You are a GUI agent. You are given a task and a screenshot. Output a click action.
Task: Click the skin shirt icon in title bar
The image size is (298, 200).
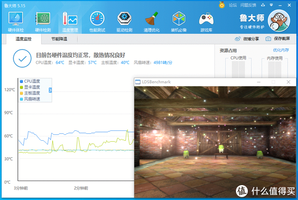click(x=263, y=5)
